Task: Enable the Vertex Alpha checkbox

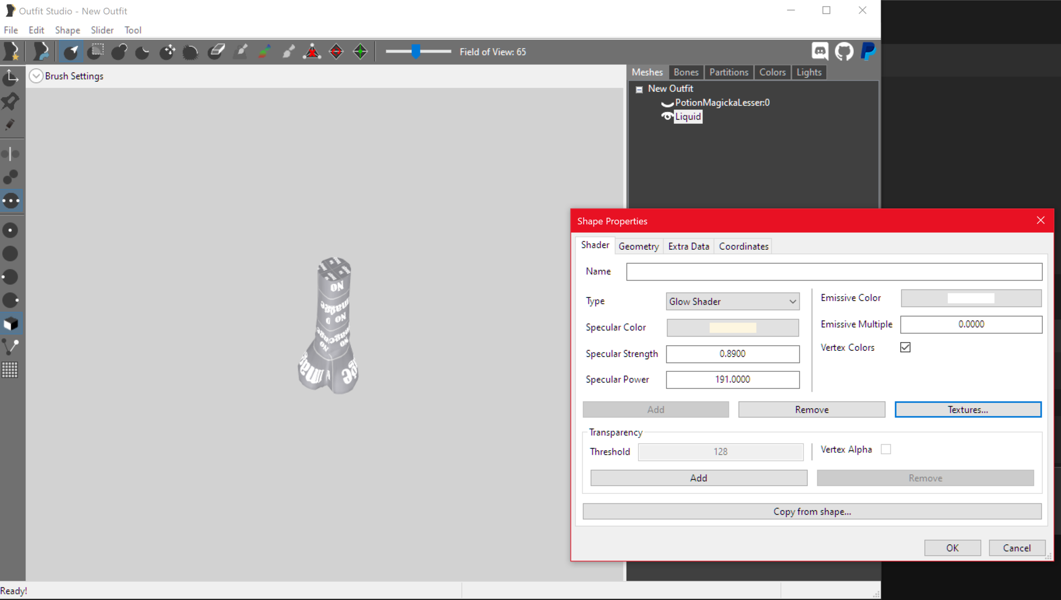Action: pyautogui.click(x=886, y=450)
